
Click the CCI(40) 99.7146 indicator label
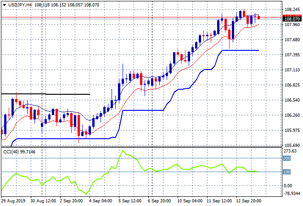coord(19,152)
